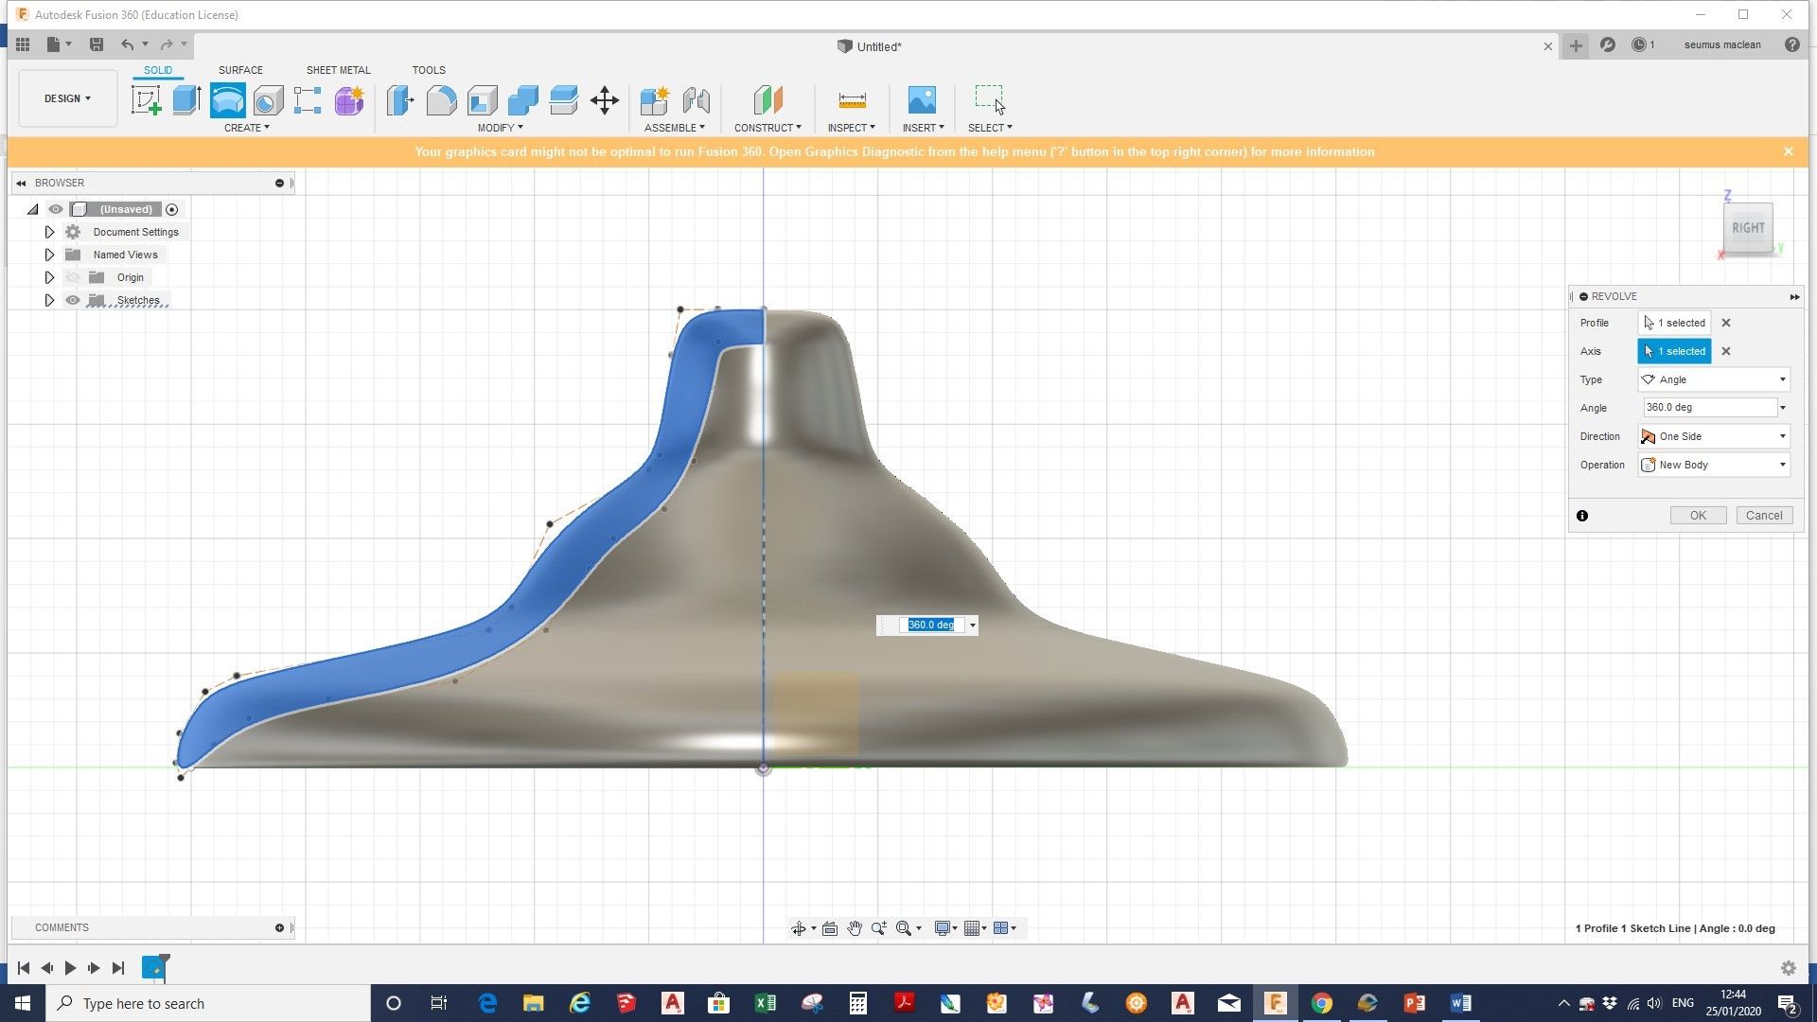Open the Create Sketch tool
Image resolution: width=1817 pixels, height=1022 pixels.
[145, 99]
